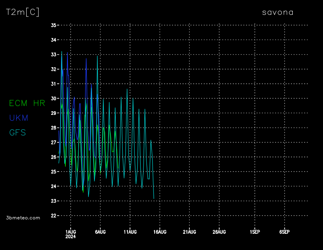Screen dimensions: 323x250
Task: Click the T2m[C] chart title
Action: [23, 12]
